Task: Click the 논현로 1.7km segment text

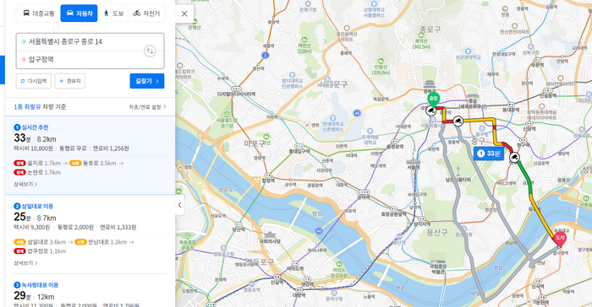Action: (x=44, y=173)
